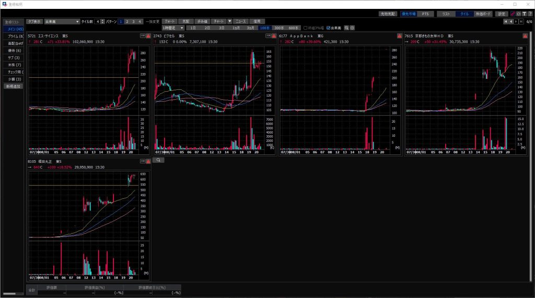Image resolution: width=535 pixels, height=298 pixels.
Task: Click the help question mark icon
Action: (x=530, y=14)
